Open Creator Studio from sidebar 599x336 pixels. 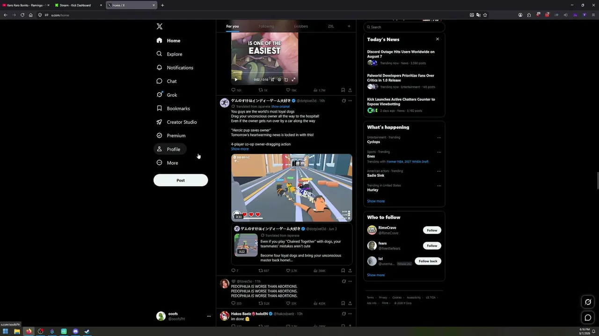pos(176,122)
